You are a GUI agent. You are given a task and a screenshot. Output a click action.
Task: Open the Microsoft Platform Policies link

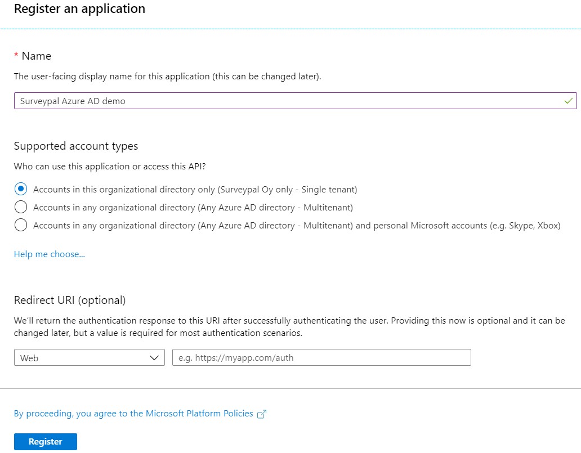pyautogui.click(x=133, y=414)
